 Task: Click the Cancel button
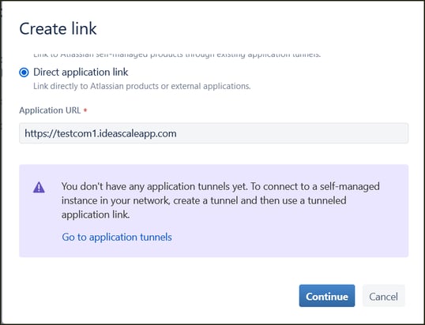pyautogui.click(x=384, y=296)
